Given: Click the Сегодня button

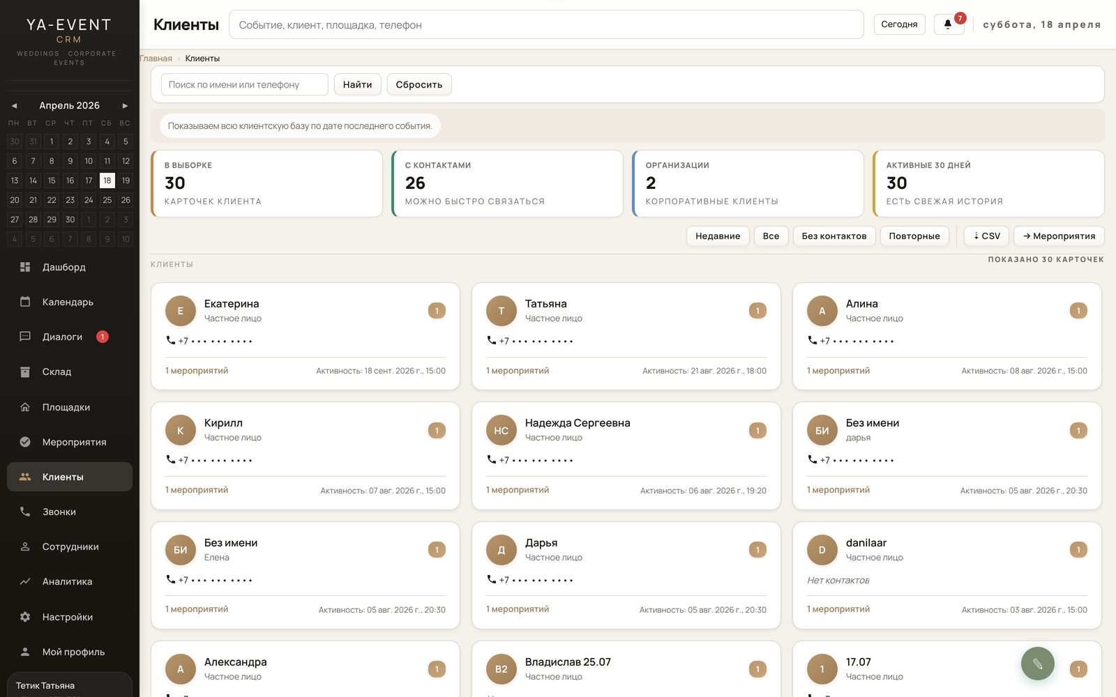Looking at the screenshot, I should coord(899,24).
